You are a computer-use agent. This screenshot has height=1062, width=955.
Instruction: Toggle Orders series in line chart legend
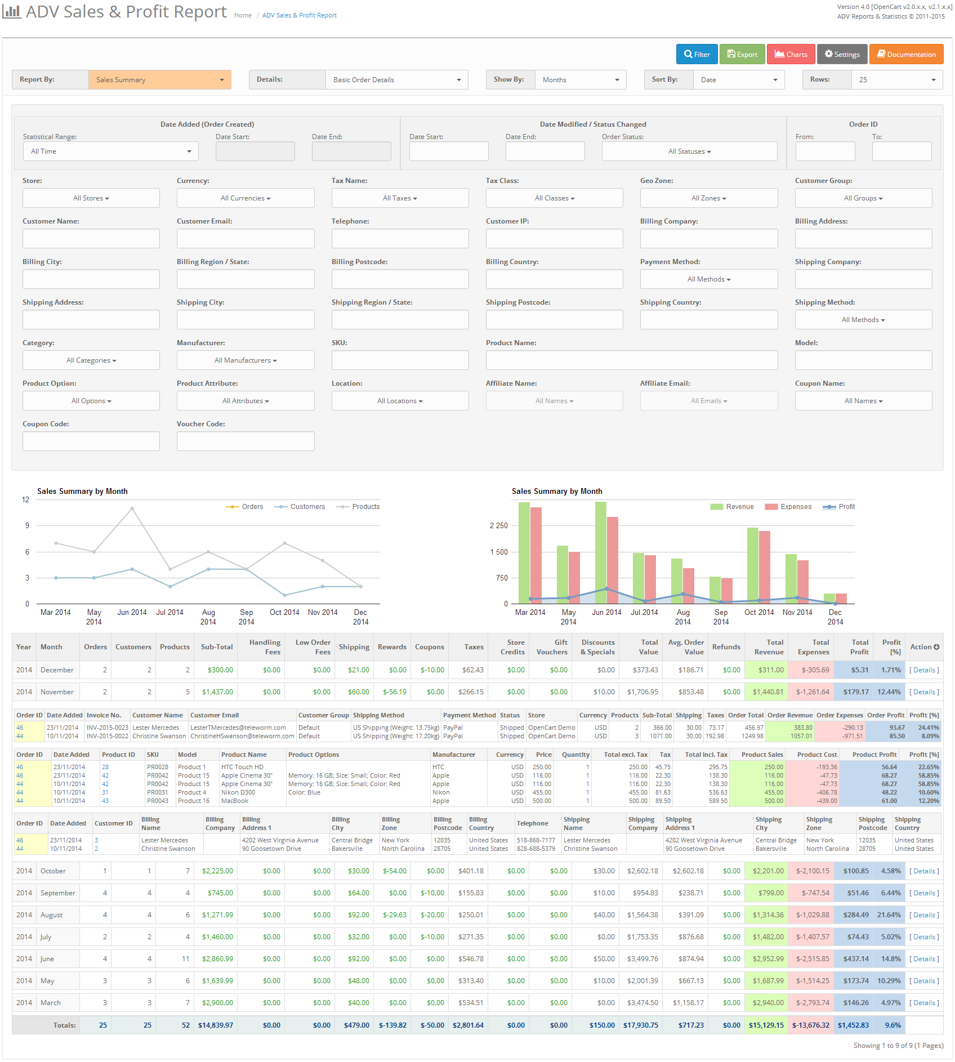245,507
